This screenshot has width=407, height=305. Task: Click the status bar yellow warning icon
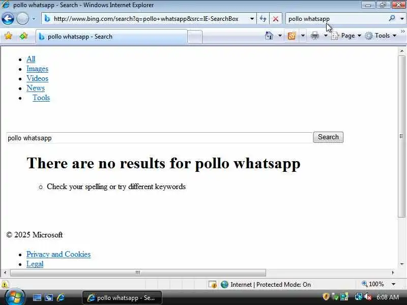coord(5,284)
